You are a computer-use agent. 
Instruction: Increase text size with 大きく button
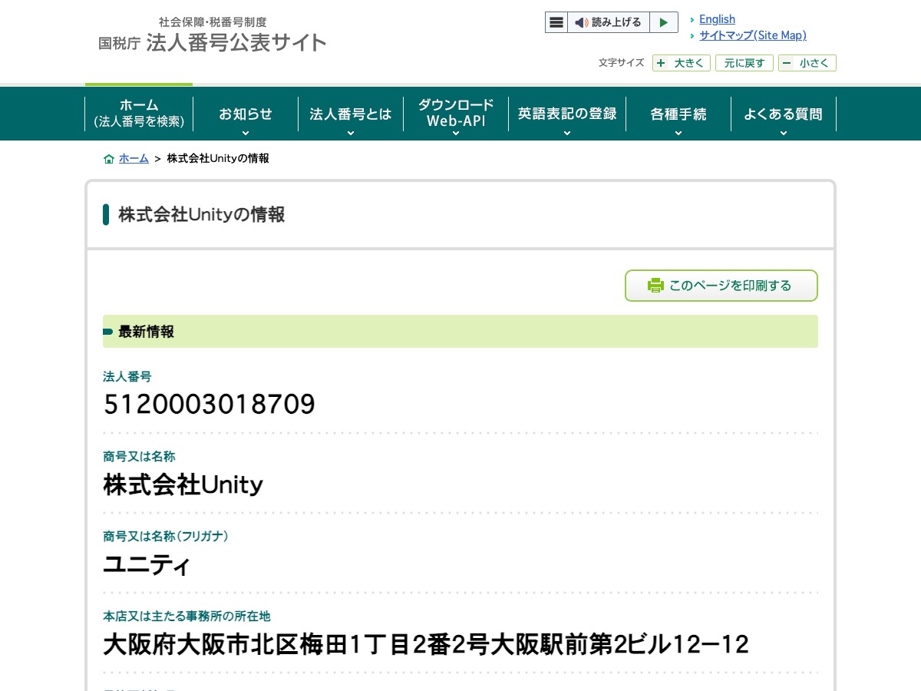[682, 63]
